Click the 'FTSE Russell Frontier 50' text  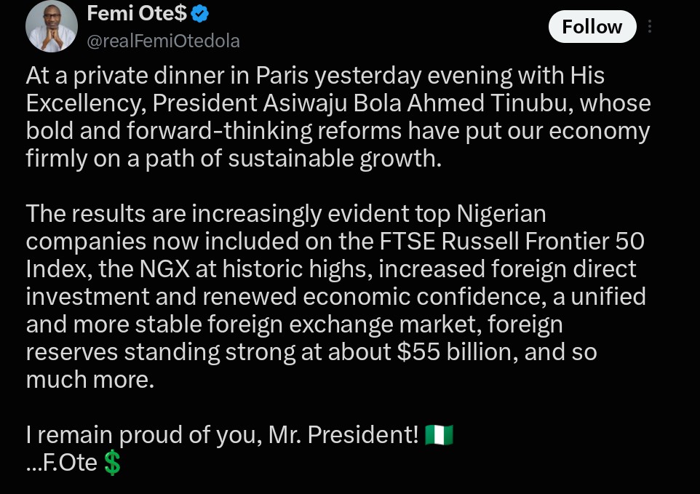[x=512, y=242]
